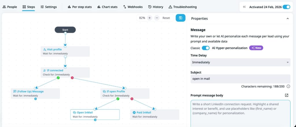
Task: Zoom in with the plus icon
Action: click(x=149, y=18)
